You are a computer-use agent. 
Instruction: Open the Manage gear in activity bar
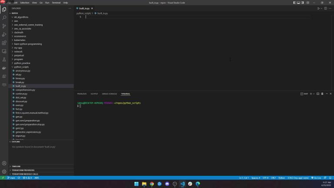pos(4,171)
